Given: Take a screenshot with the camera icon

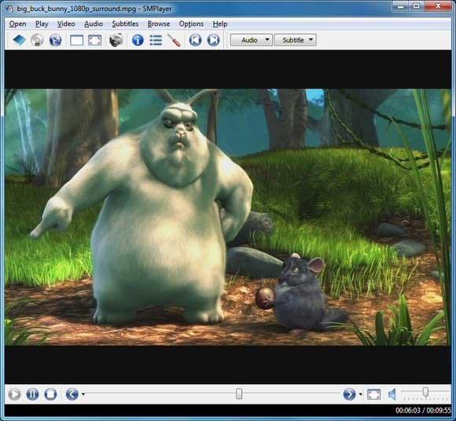Looking at the screenshot, I should 116,40.
